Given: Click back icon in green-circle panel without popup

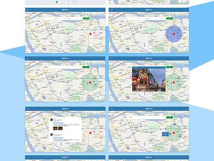Looking at the screenshot, I should pyautogui.click(x=28, y=58).
